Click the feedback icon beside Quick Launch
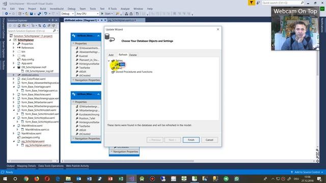Viewport: 326px width, 183px height. pos(258,3)
